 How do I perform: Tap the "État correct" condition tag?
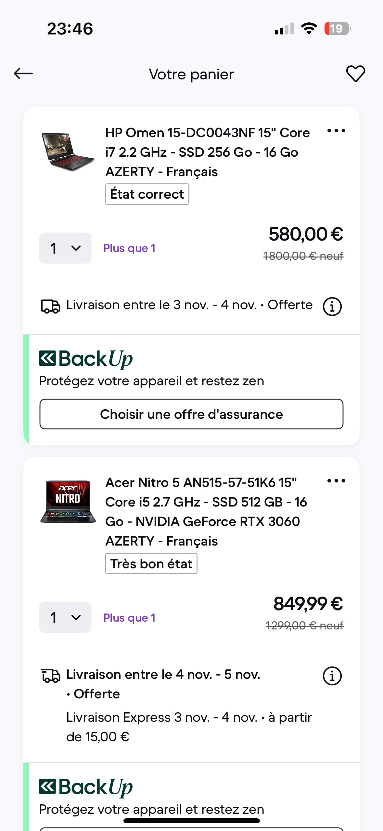(x=147, y=194)
